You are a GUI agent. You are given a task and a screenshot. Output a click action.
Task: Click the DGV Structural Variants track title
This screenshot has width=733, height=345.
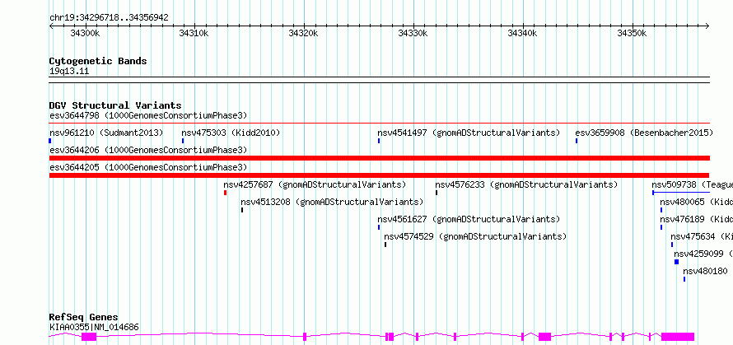[115, 105]
